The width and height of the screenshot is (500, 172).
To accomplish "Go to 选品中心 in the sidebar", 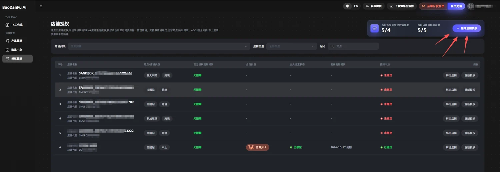I will [x=17, y=50].
